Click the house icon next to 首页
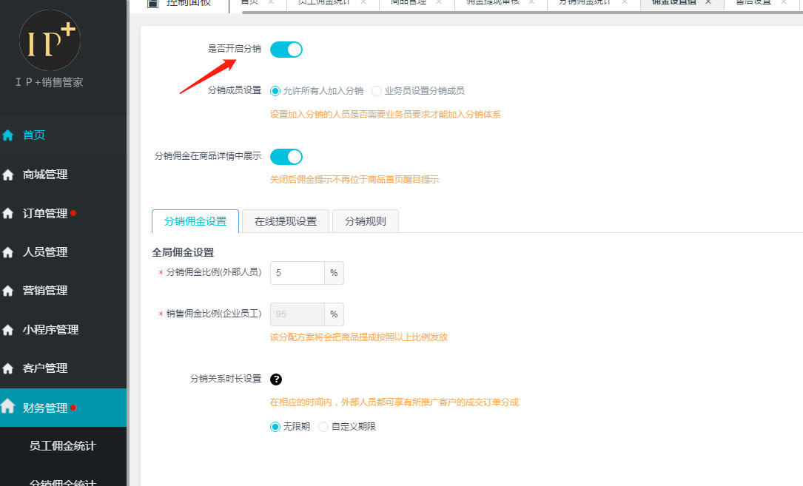This screenshot has width=803, height=486. click(x=8, y=135)
